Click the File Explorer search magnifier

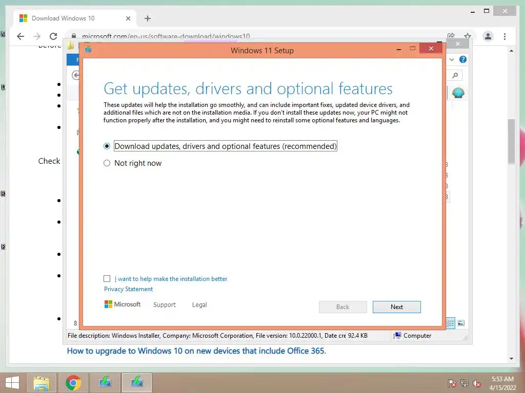point(455,76)
